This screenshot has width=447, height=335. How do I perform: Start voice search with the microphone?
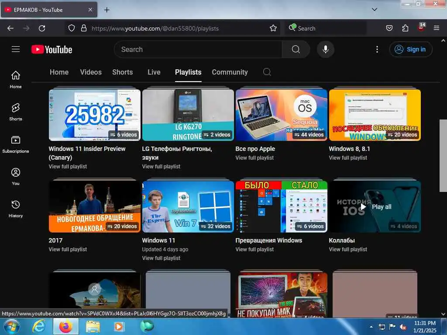click(x=325, y=49)
